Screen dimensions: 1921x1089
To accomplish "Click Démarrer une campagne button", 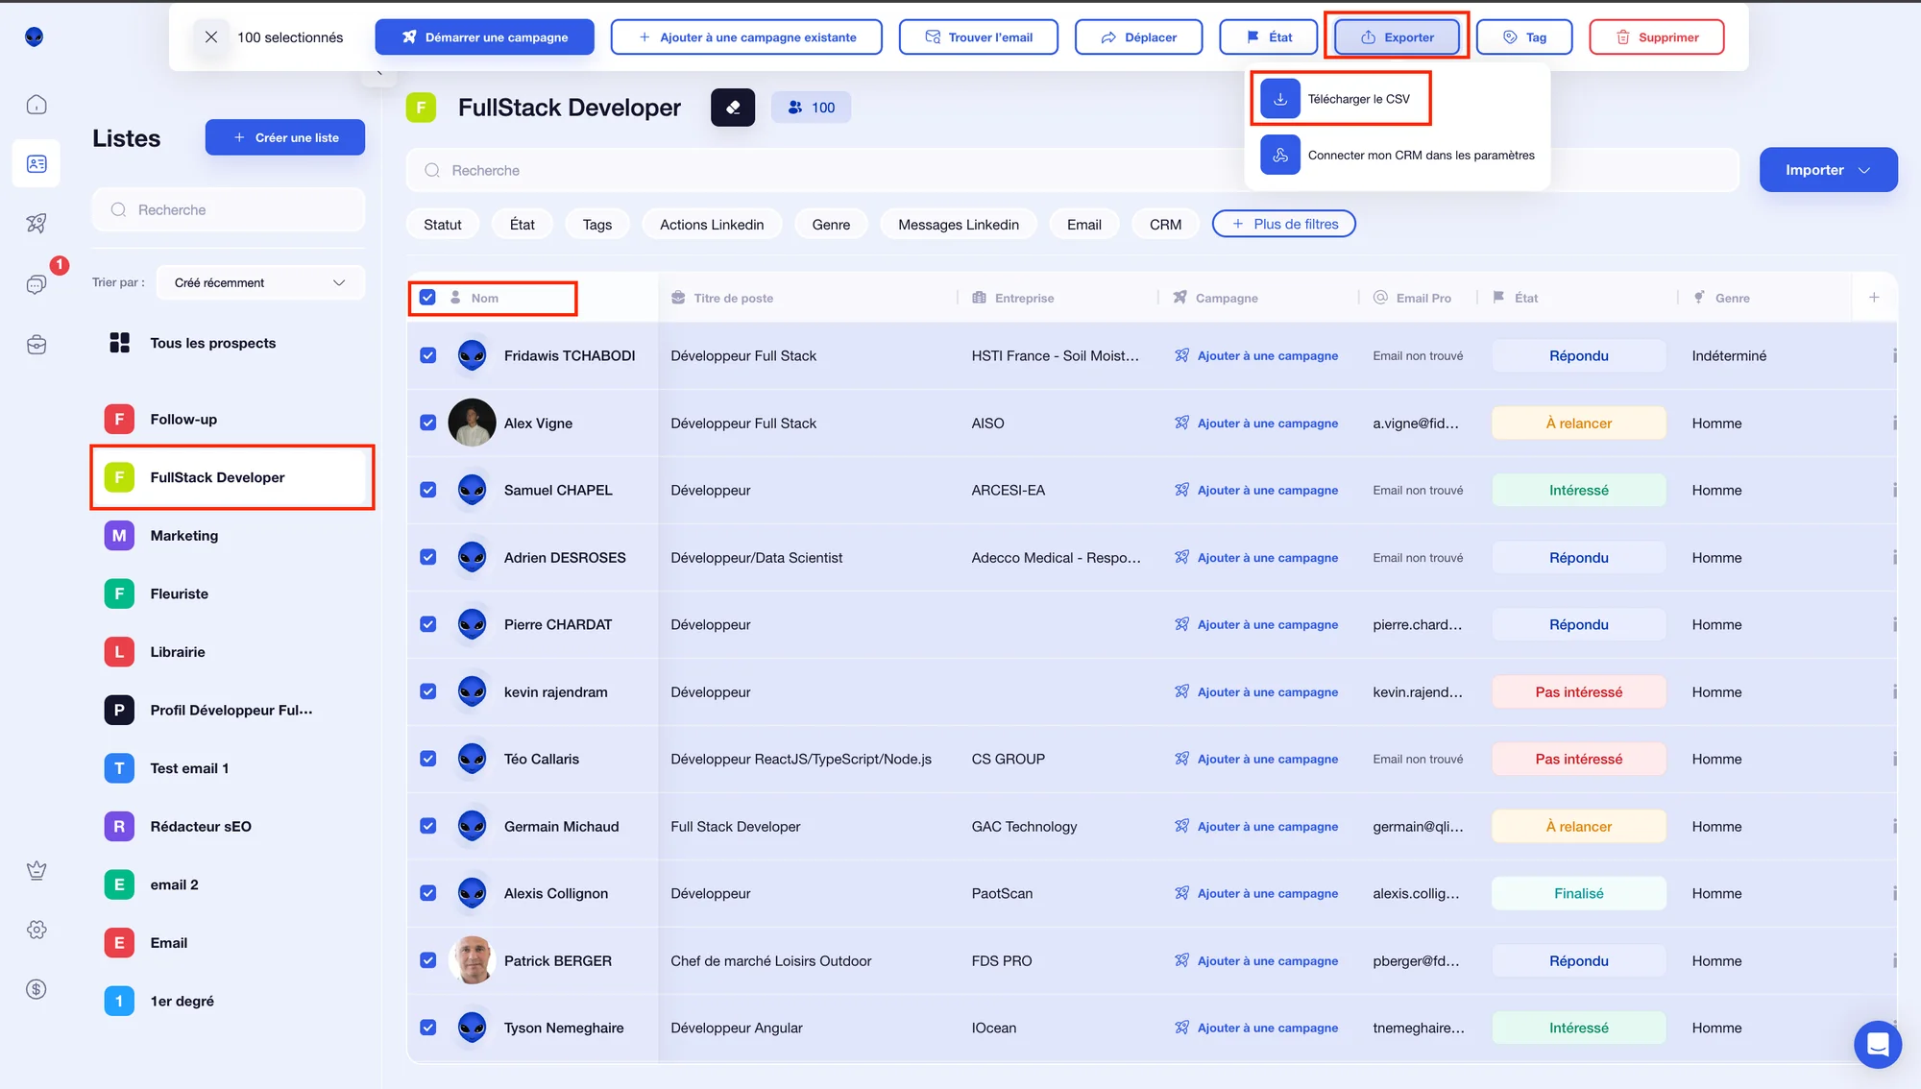I will coord(485,37).
